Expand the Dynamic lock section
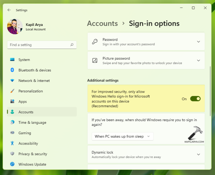 [198, 154]
